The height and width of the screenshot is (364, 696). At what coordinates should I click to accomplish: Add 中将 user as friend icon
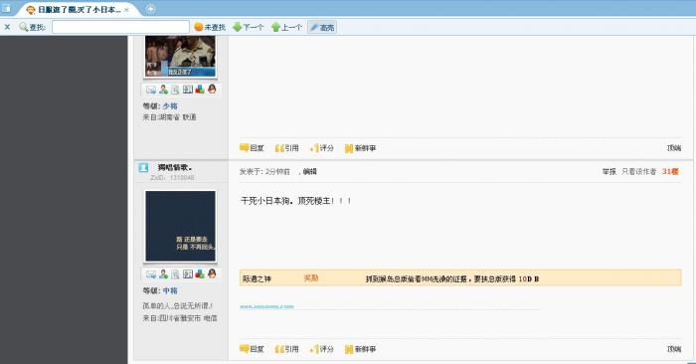pyautogui.click(x=163, y=273)
